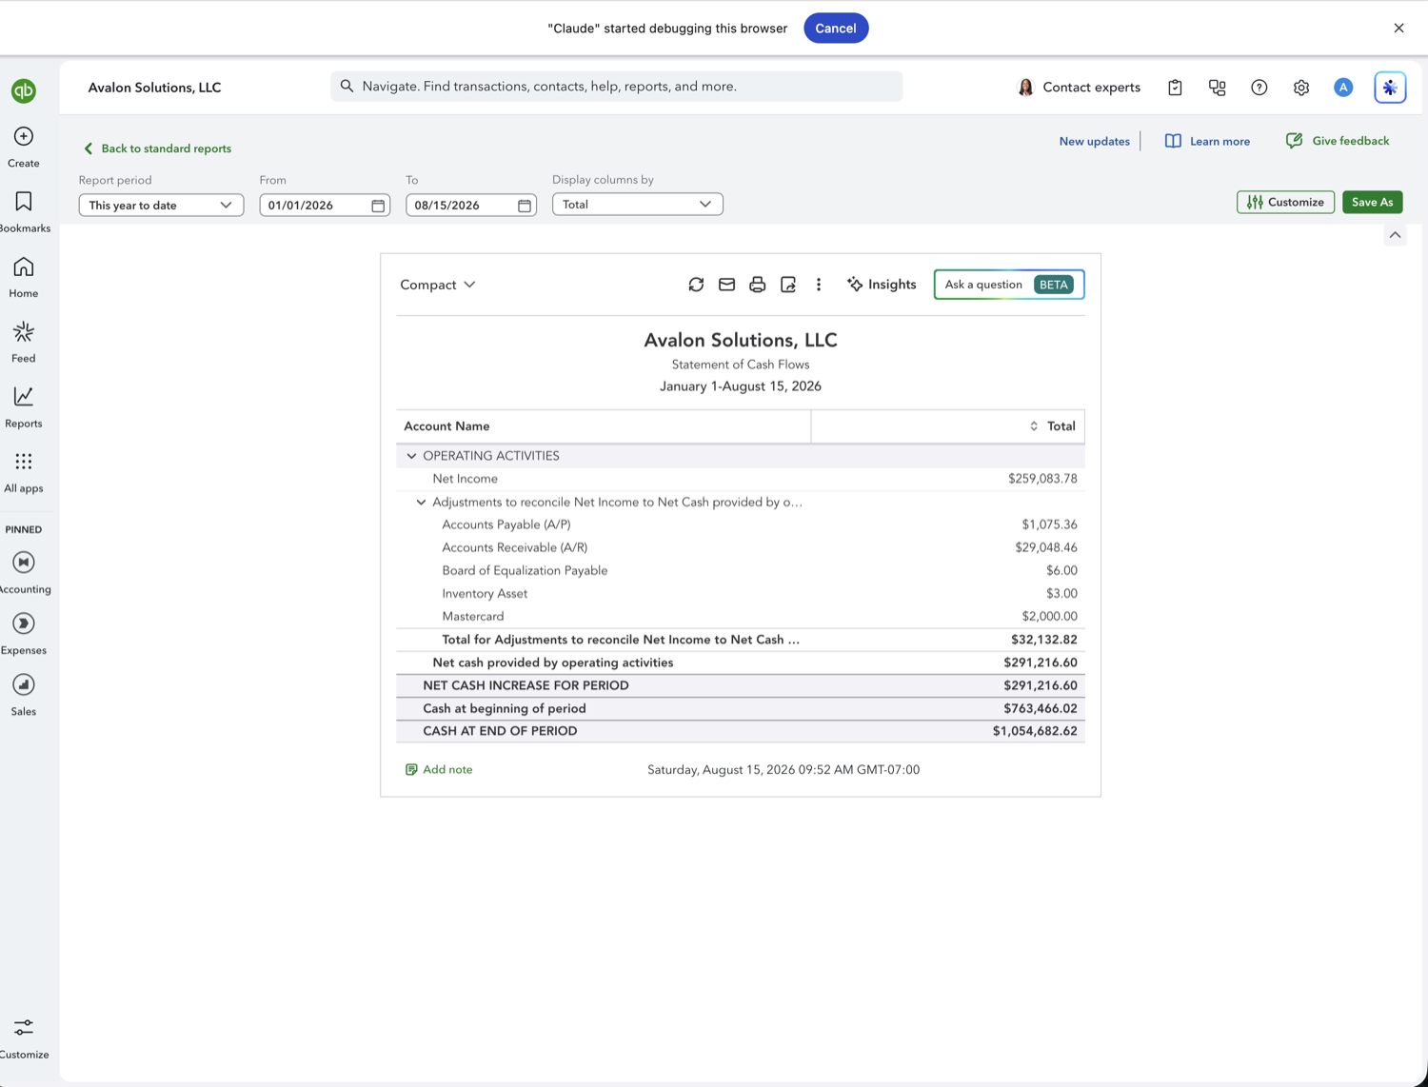Click Add note below the report
The height and width of the screenshot is (1087, 1428).
click(439, 769)
